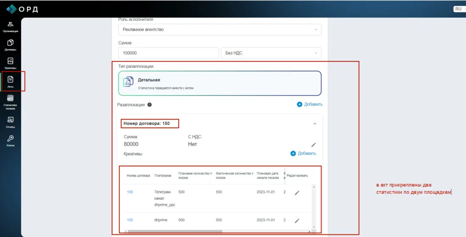Image resolution: width=466 pixels, height=237 pixels.
Task: Click the table's horizontal scrollbar
Action: (x=175, y=231)
